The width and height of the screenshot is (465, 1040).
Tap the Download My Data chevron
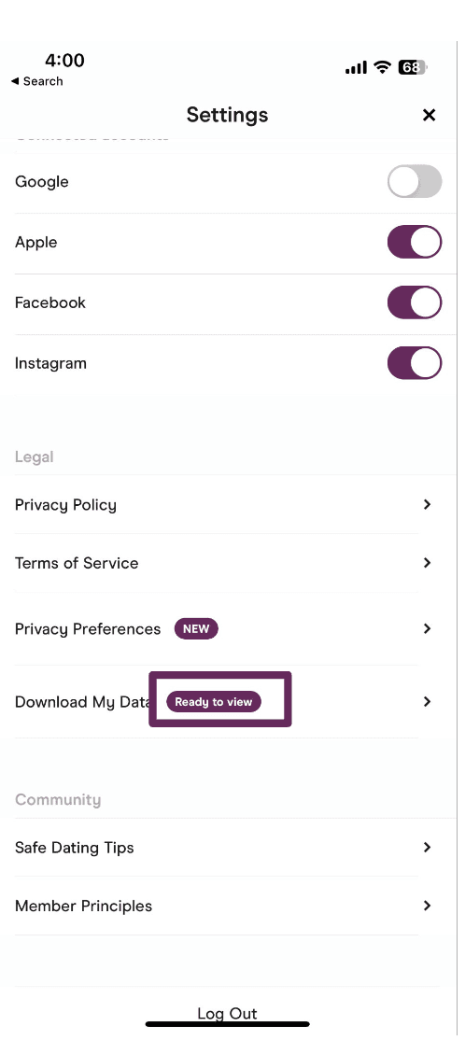click(428, 702)
